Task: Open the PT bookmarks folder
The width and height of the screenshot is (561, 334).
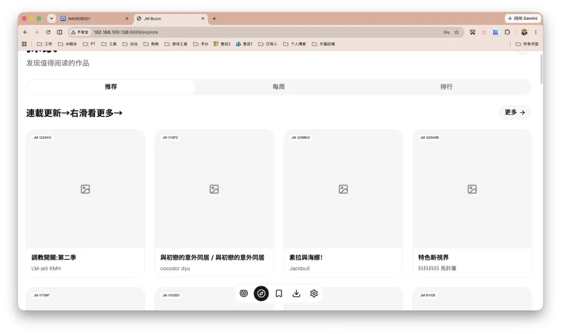Action: click(x=89, y=44)
